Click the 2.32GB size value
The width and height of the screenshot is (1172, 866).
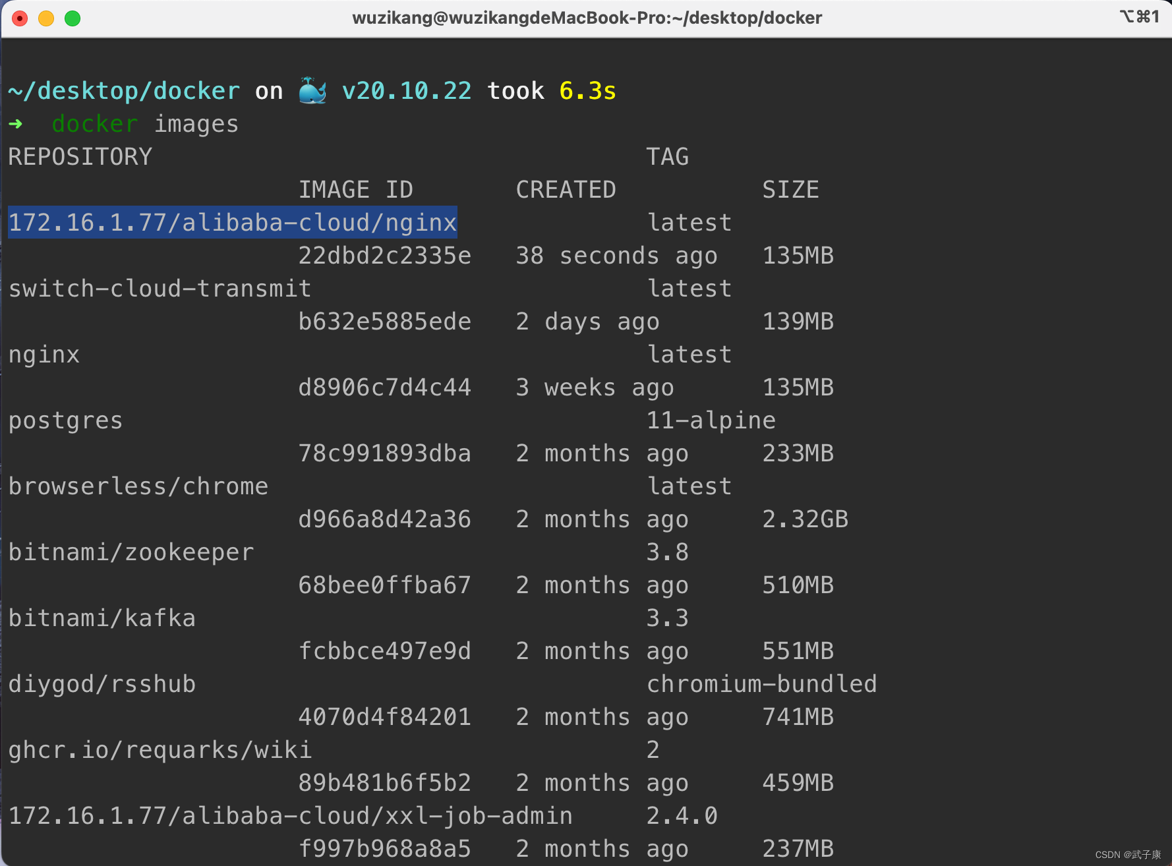(x=806, y=519)
